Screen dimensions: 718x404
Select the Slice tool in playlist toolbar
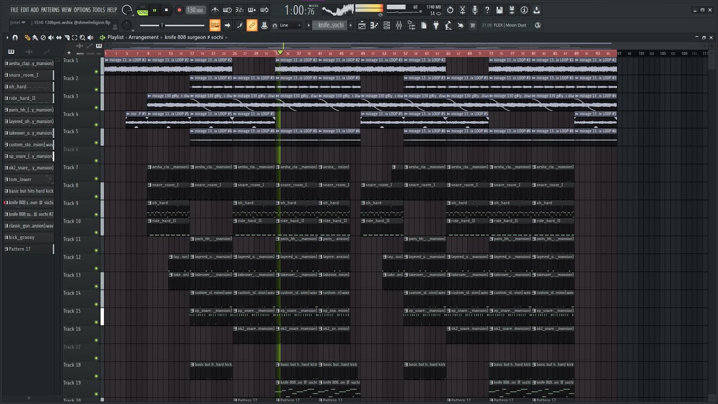click(67, 38)
